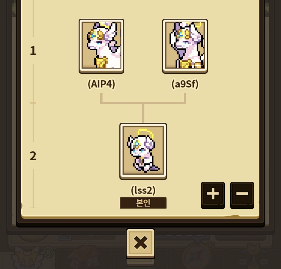Select generation 1 marker on timeline

[33, 51]
